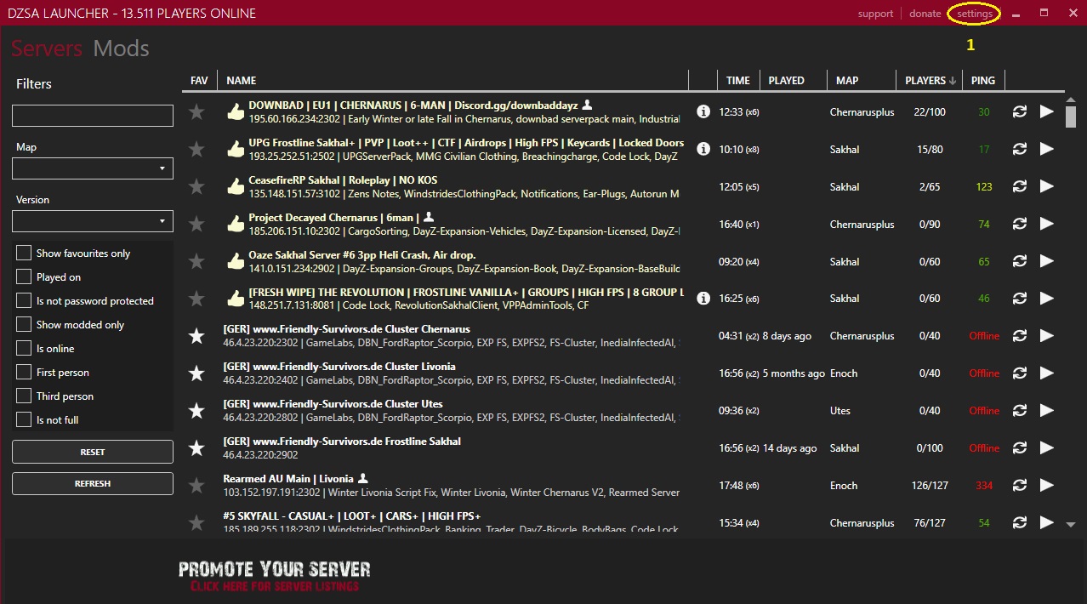
Task: Toggle the Played on checkbox
Action: [24, 276]
